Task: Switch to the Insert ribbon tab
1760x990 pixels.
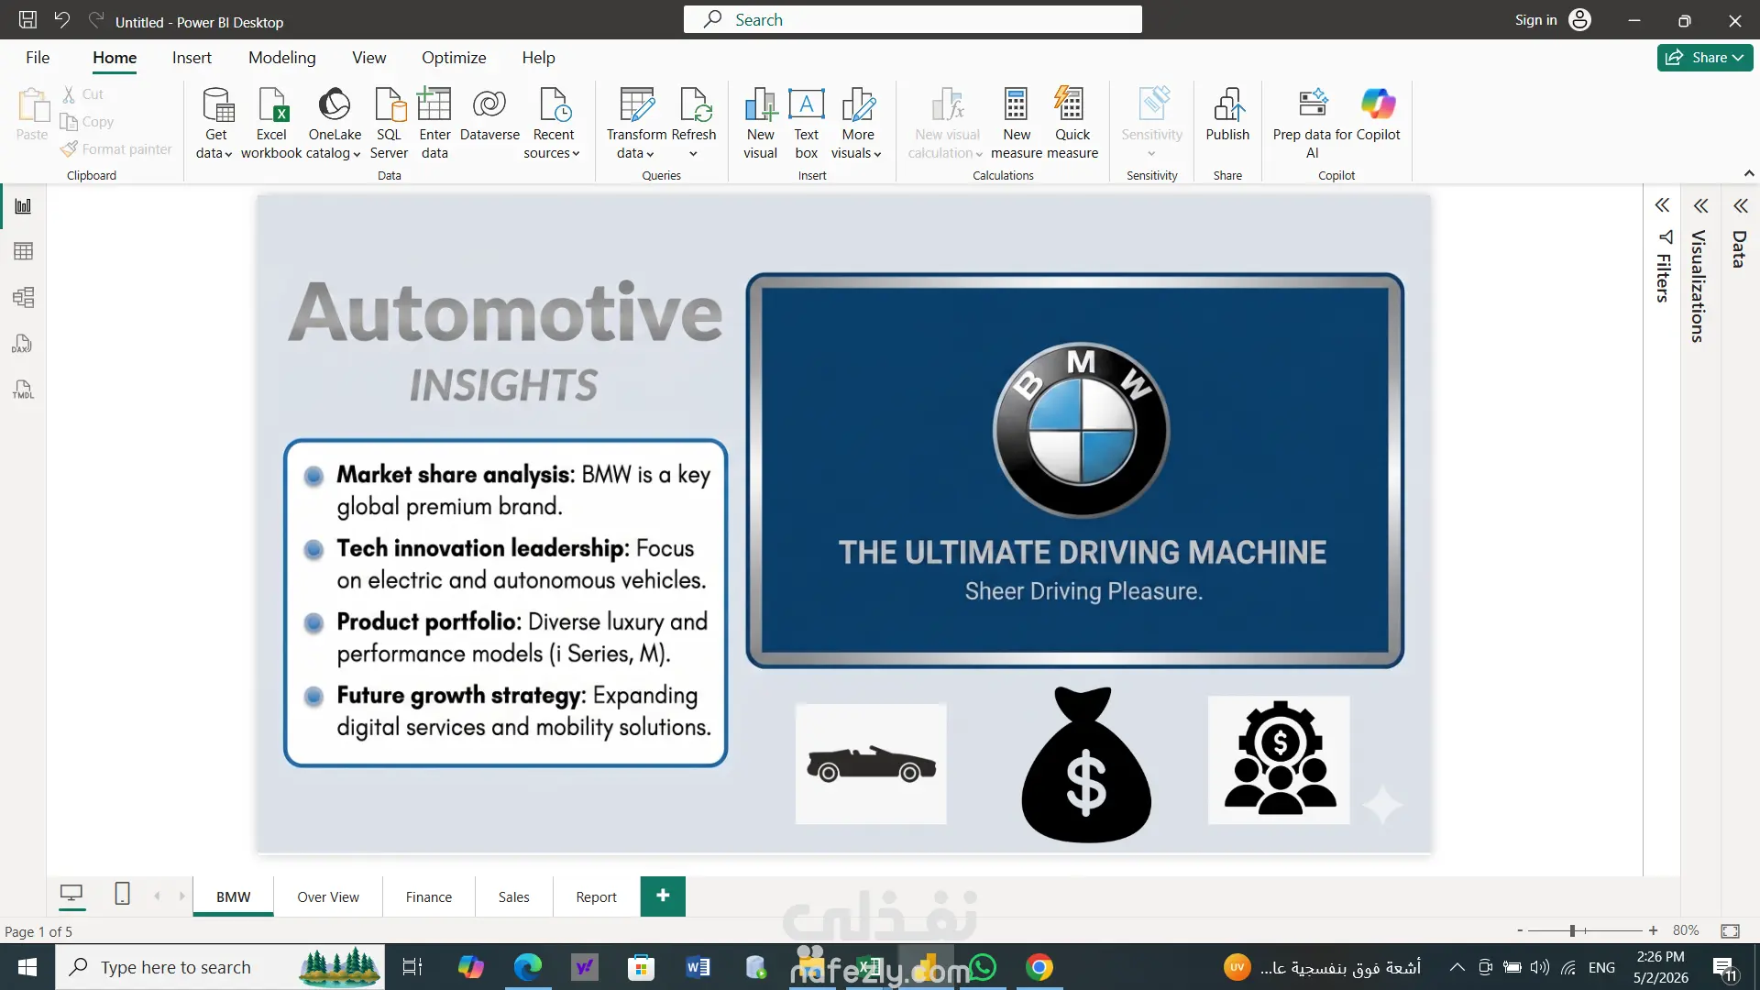Action: pyautogui.click(x=192, y=57)
